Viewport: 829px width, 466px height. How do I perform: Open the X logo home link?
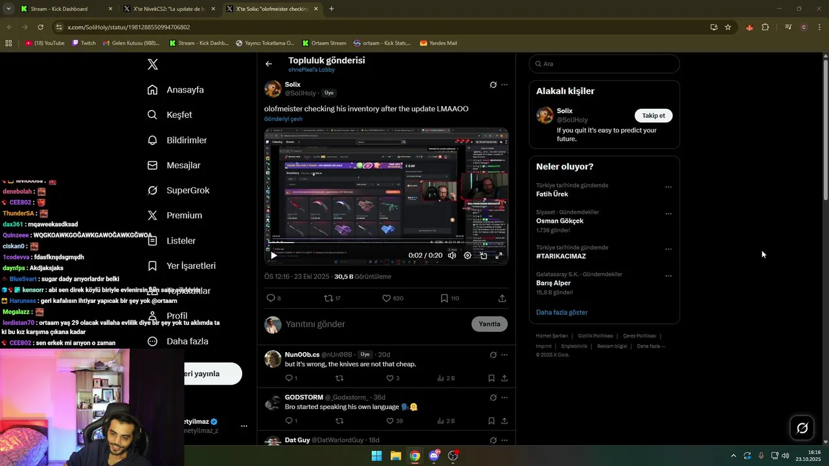click(x=153, y=65)
